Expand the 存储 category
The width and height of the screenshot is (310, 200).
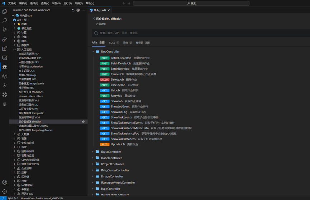point(14,37)
